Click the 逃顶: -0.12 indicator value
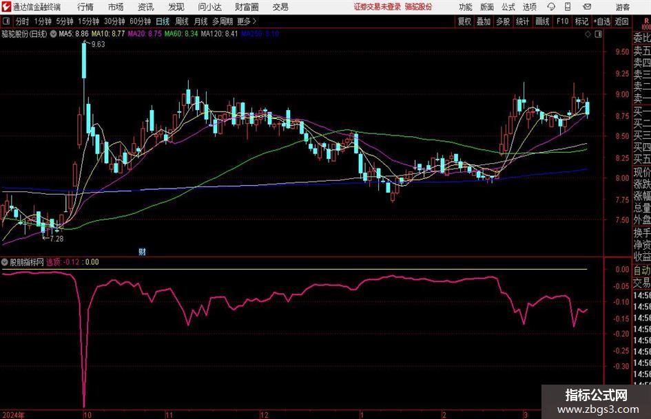Image resolution: width=651 pixels, height=419 pixels. click(x=62, y=261)
